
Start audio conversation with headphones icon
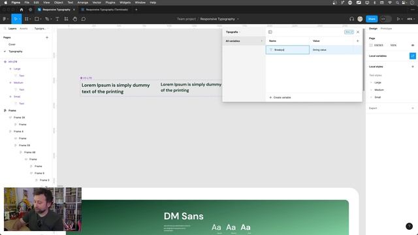[x=351, y=19]
